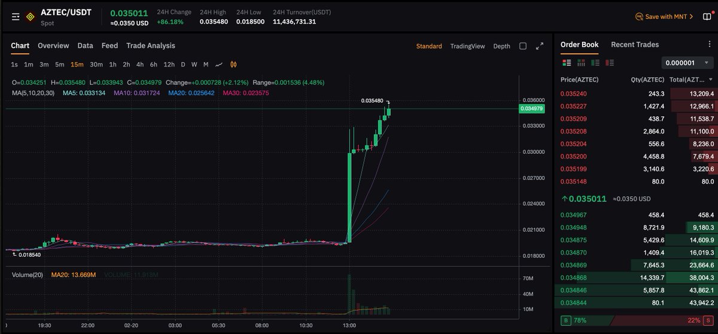Select the weekly W timeframe

194,65
